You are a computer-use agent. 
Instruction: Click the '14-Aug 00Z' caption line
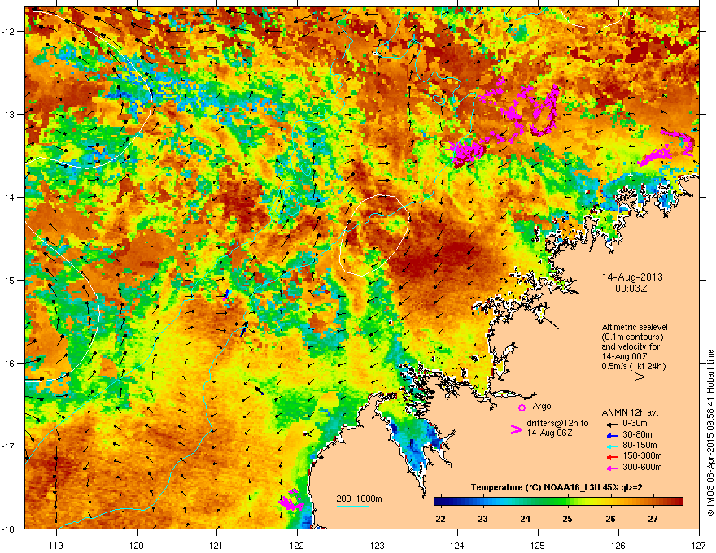coord(625,356)
